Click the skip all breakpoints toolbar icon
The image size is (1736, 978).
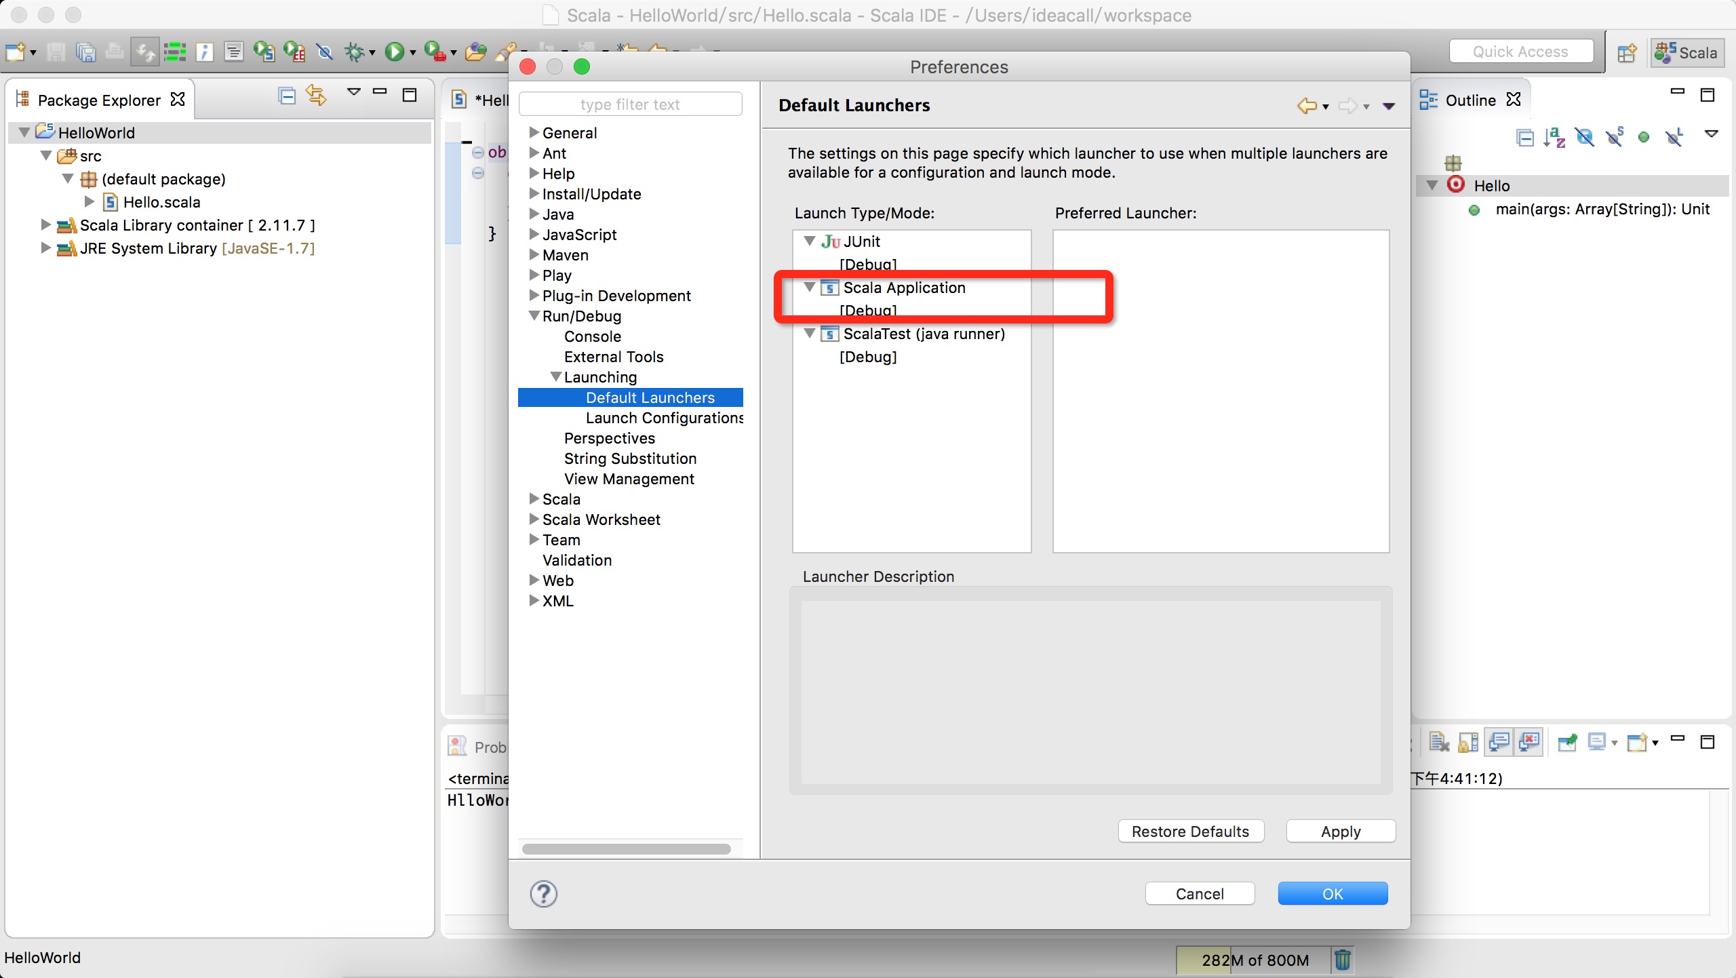(x=325, y=52)
